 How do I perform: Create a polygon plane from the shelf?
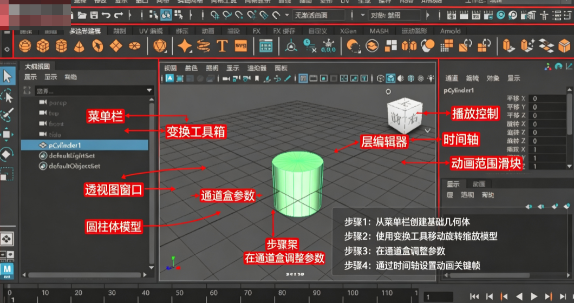click(x=116, y=46)
